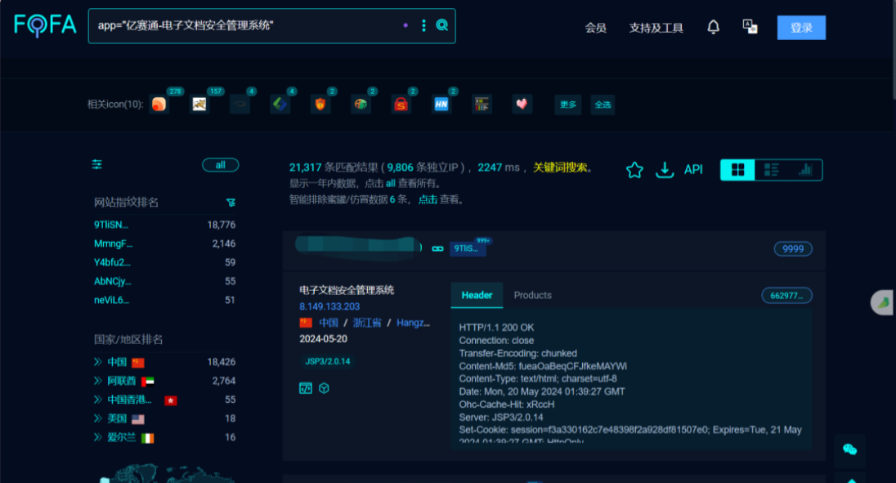Click the page vertical scrollbar
Image resolution: width=896 pixels, height=483 pixels.
893,48
